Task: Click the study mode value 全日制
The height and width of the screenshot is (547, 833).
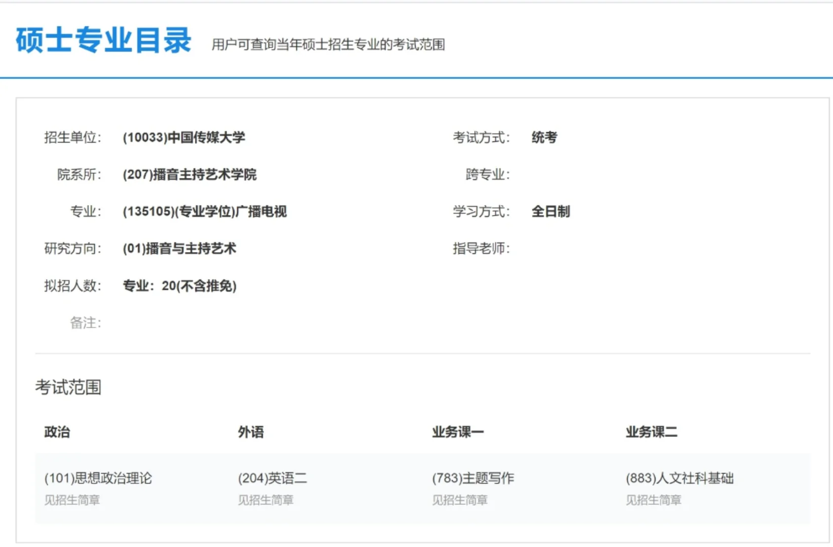Action: [x=551, y=211]
